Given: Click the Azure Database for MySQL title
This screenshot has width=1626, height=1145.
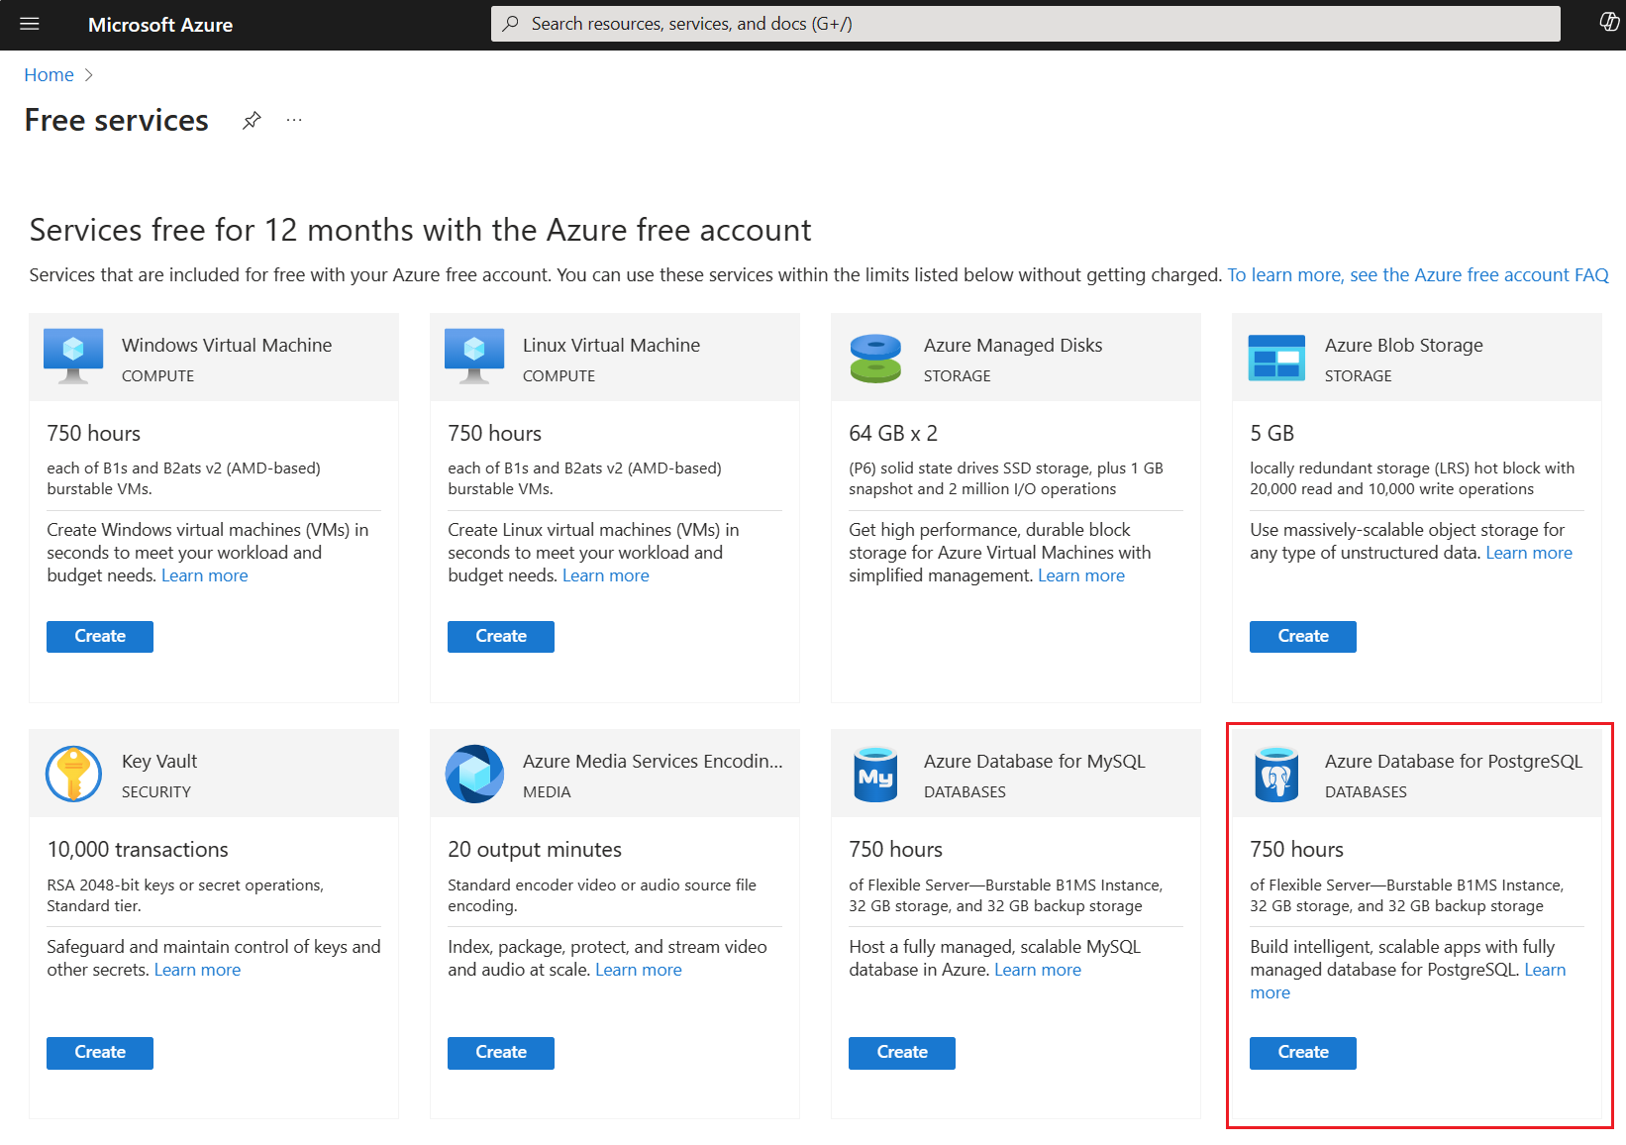Looking at the screenshot, I should click(1034, 761).
